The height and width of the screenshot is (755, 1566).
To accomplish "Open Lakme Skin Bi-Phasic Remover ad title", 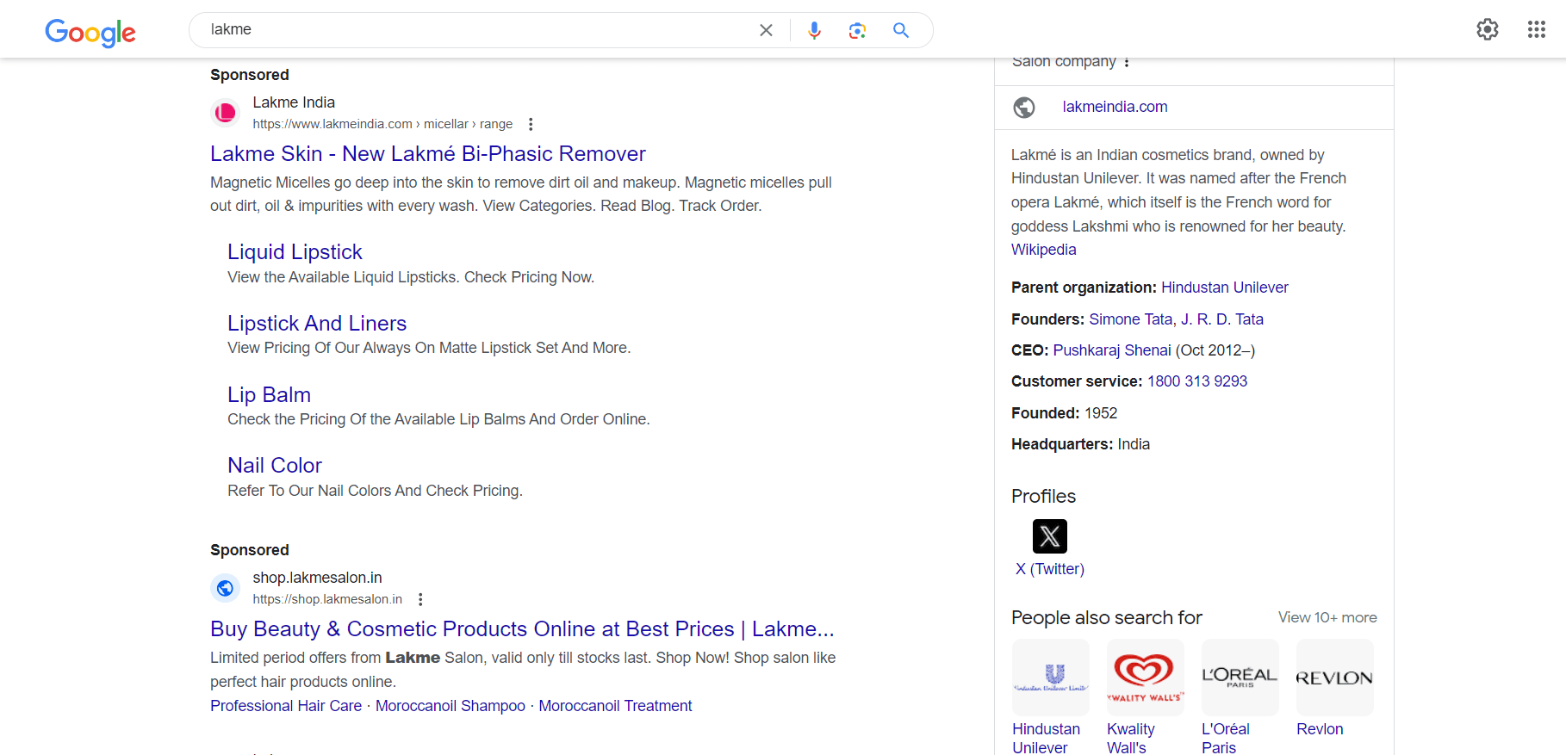I will click(428, 154).
